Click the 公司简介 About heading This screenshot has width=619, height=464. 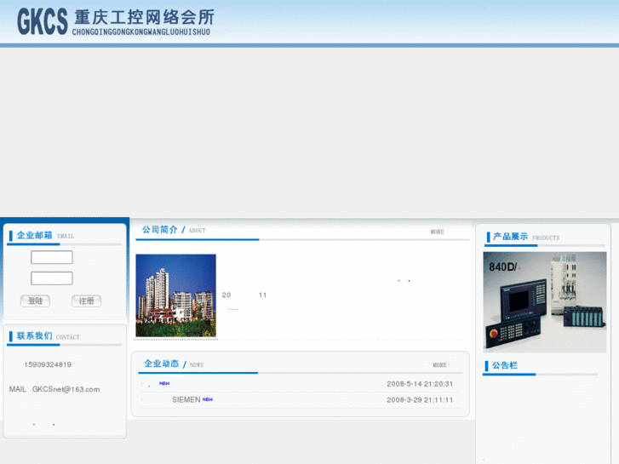(160, 230)
